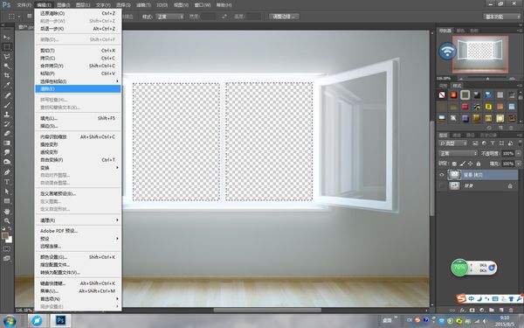Screen dimensions: 524x328
Task: Click the navigator zoom slider
Action: pos(487,79)
